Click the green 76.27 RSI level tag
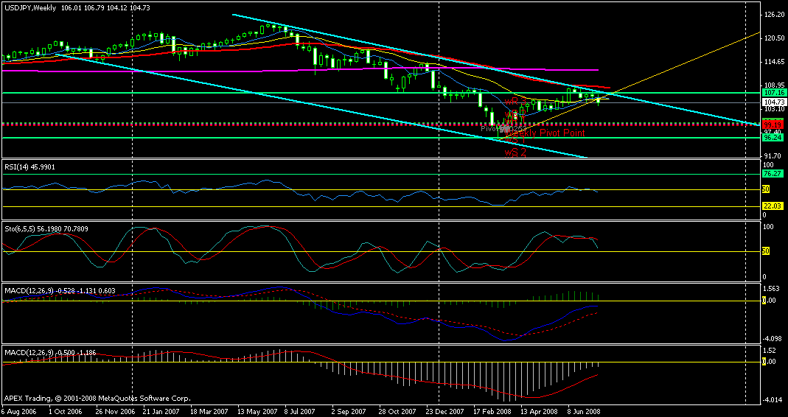788x417 pixels. pyautogui.click(x=771, y=175)
